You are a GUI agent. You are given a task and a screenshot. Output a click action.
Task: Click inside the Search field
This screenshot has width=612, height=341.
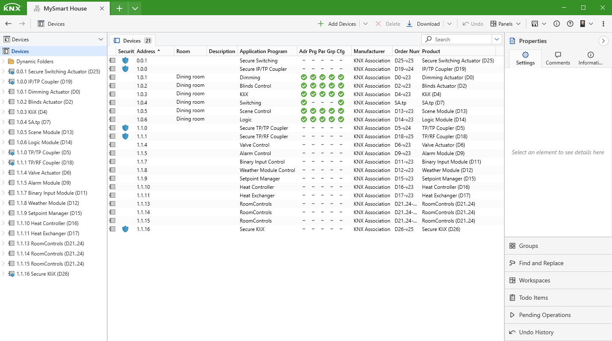pos(456,39)
